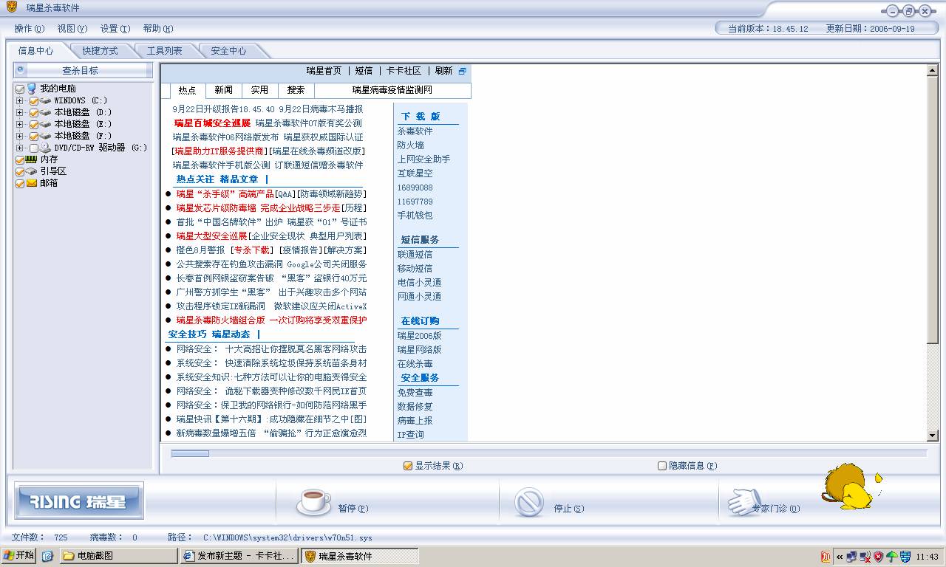Click the horizontal scrollbar thumb below the info pane
This screenshot has height=567, width=946.
point(190,453)
